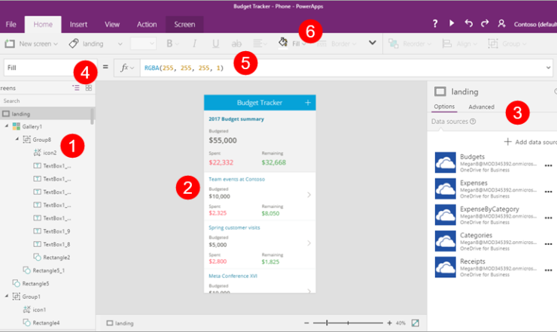Undo the last action
This screenshot has height=332, width=557.
(468, 23)
